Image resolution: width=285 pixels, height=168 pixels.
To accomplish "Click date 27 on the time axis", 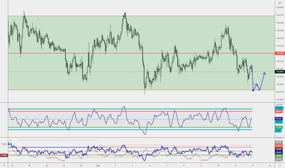I will (x=64, y=166).
